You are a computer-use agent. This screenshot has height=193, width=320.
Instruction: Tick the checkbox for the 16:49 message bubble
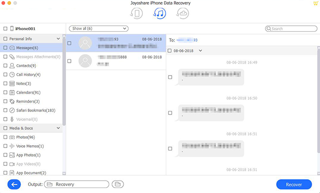coord(170,77)
